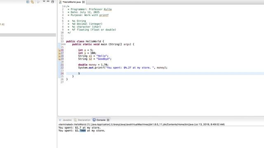Viewport: 264px width, 148px height.
Task: Collapse the comment block at line 1
Action: point(65,7)
